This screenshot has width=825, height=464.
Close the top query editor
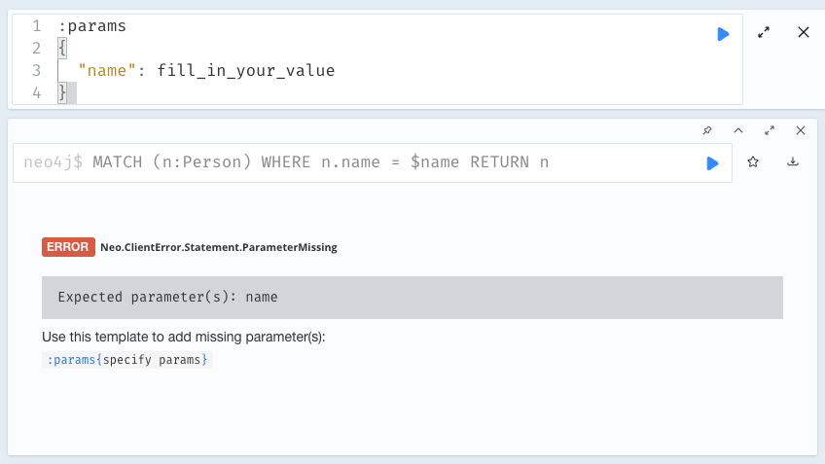(x=804, y=33)
